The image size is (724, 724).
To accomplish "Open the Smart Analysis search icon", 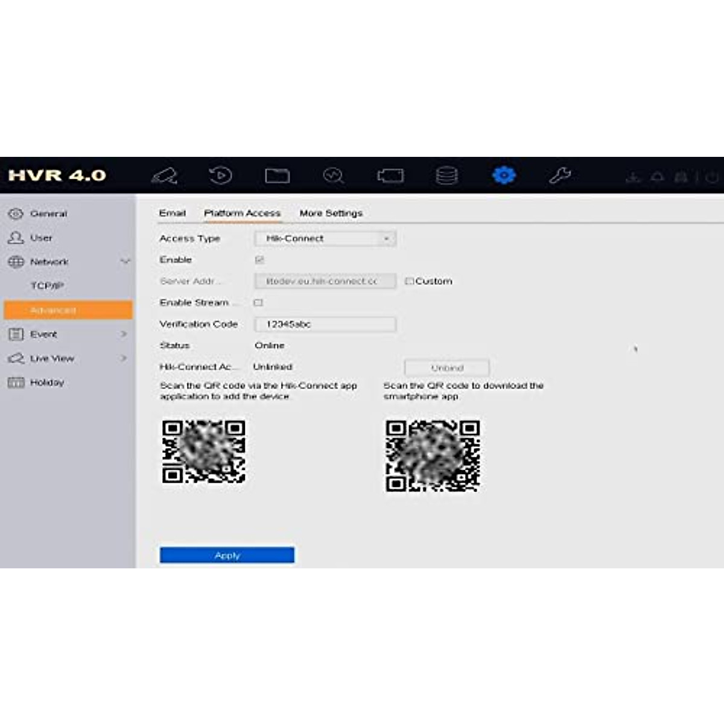I will click(x=333, y=176).
